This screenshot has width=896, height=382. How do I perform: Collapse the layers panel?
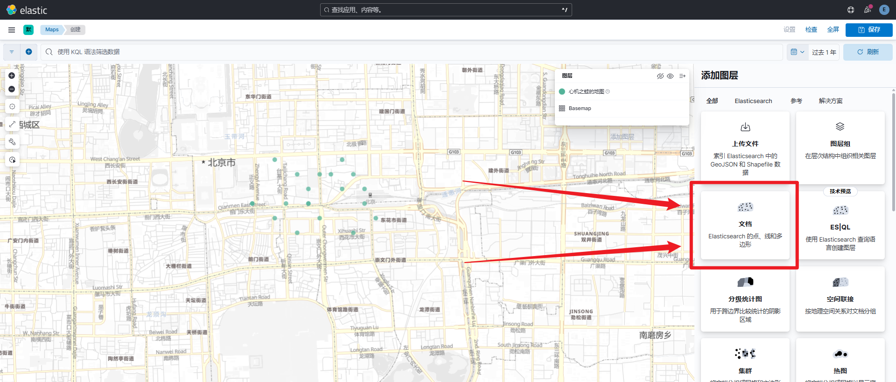[682, 76]
